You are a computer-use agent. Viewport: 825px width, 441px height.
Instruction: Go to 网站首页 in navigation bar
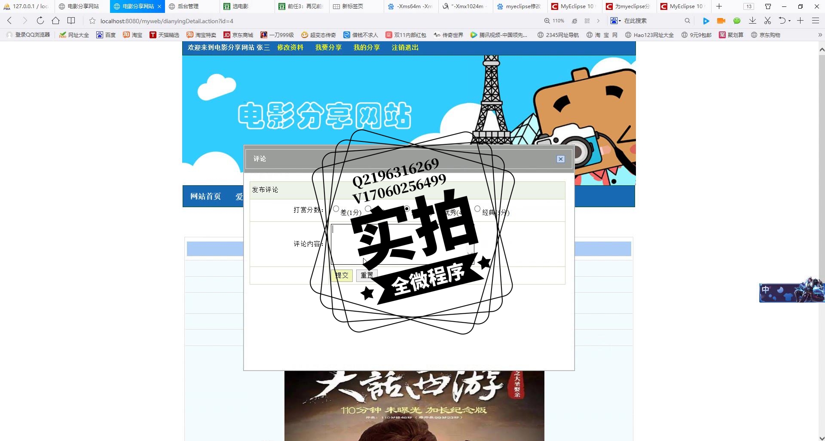pos(205,196)
